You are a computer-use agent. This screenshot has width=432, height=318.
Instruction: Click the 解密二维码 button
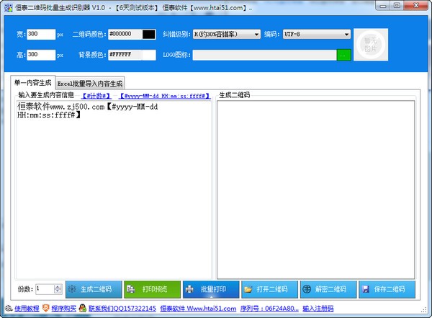(328, 289)
